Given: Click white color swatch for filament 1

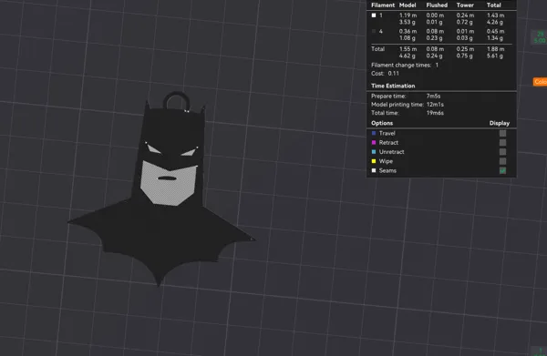Looking at the screenshot, I should coord(374,15).
